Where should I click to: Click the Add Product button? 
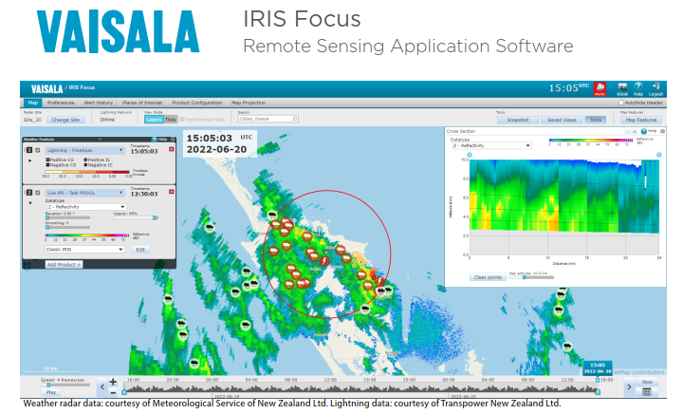pos(64,265)
